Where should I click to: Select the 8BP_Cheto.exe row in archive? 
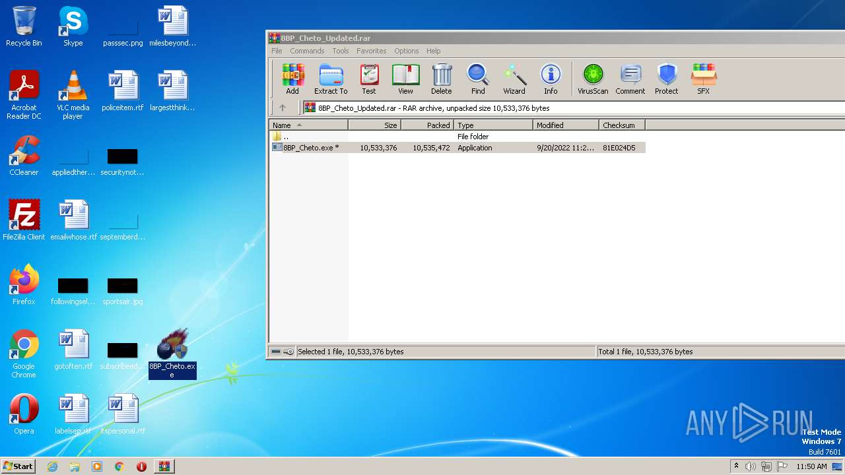457,148
